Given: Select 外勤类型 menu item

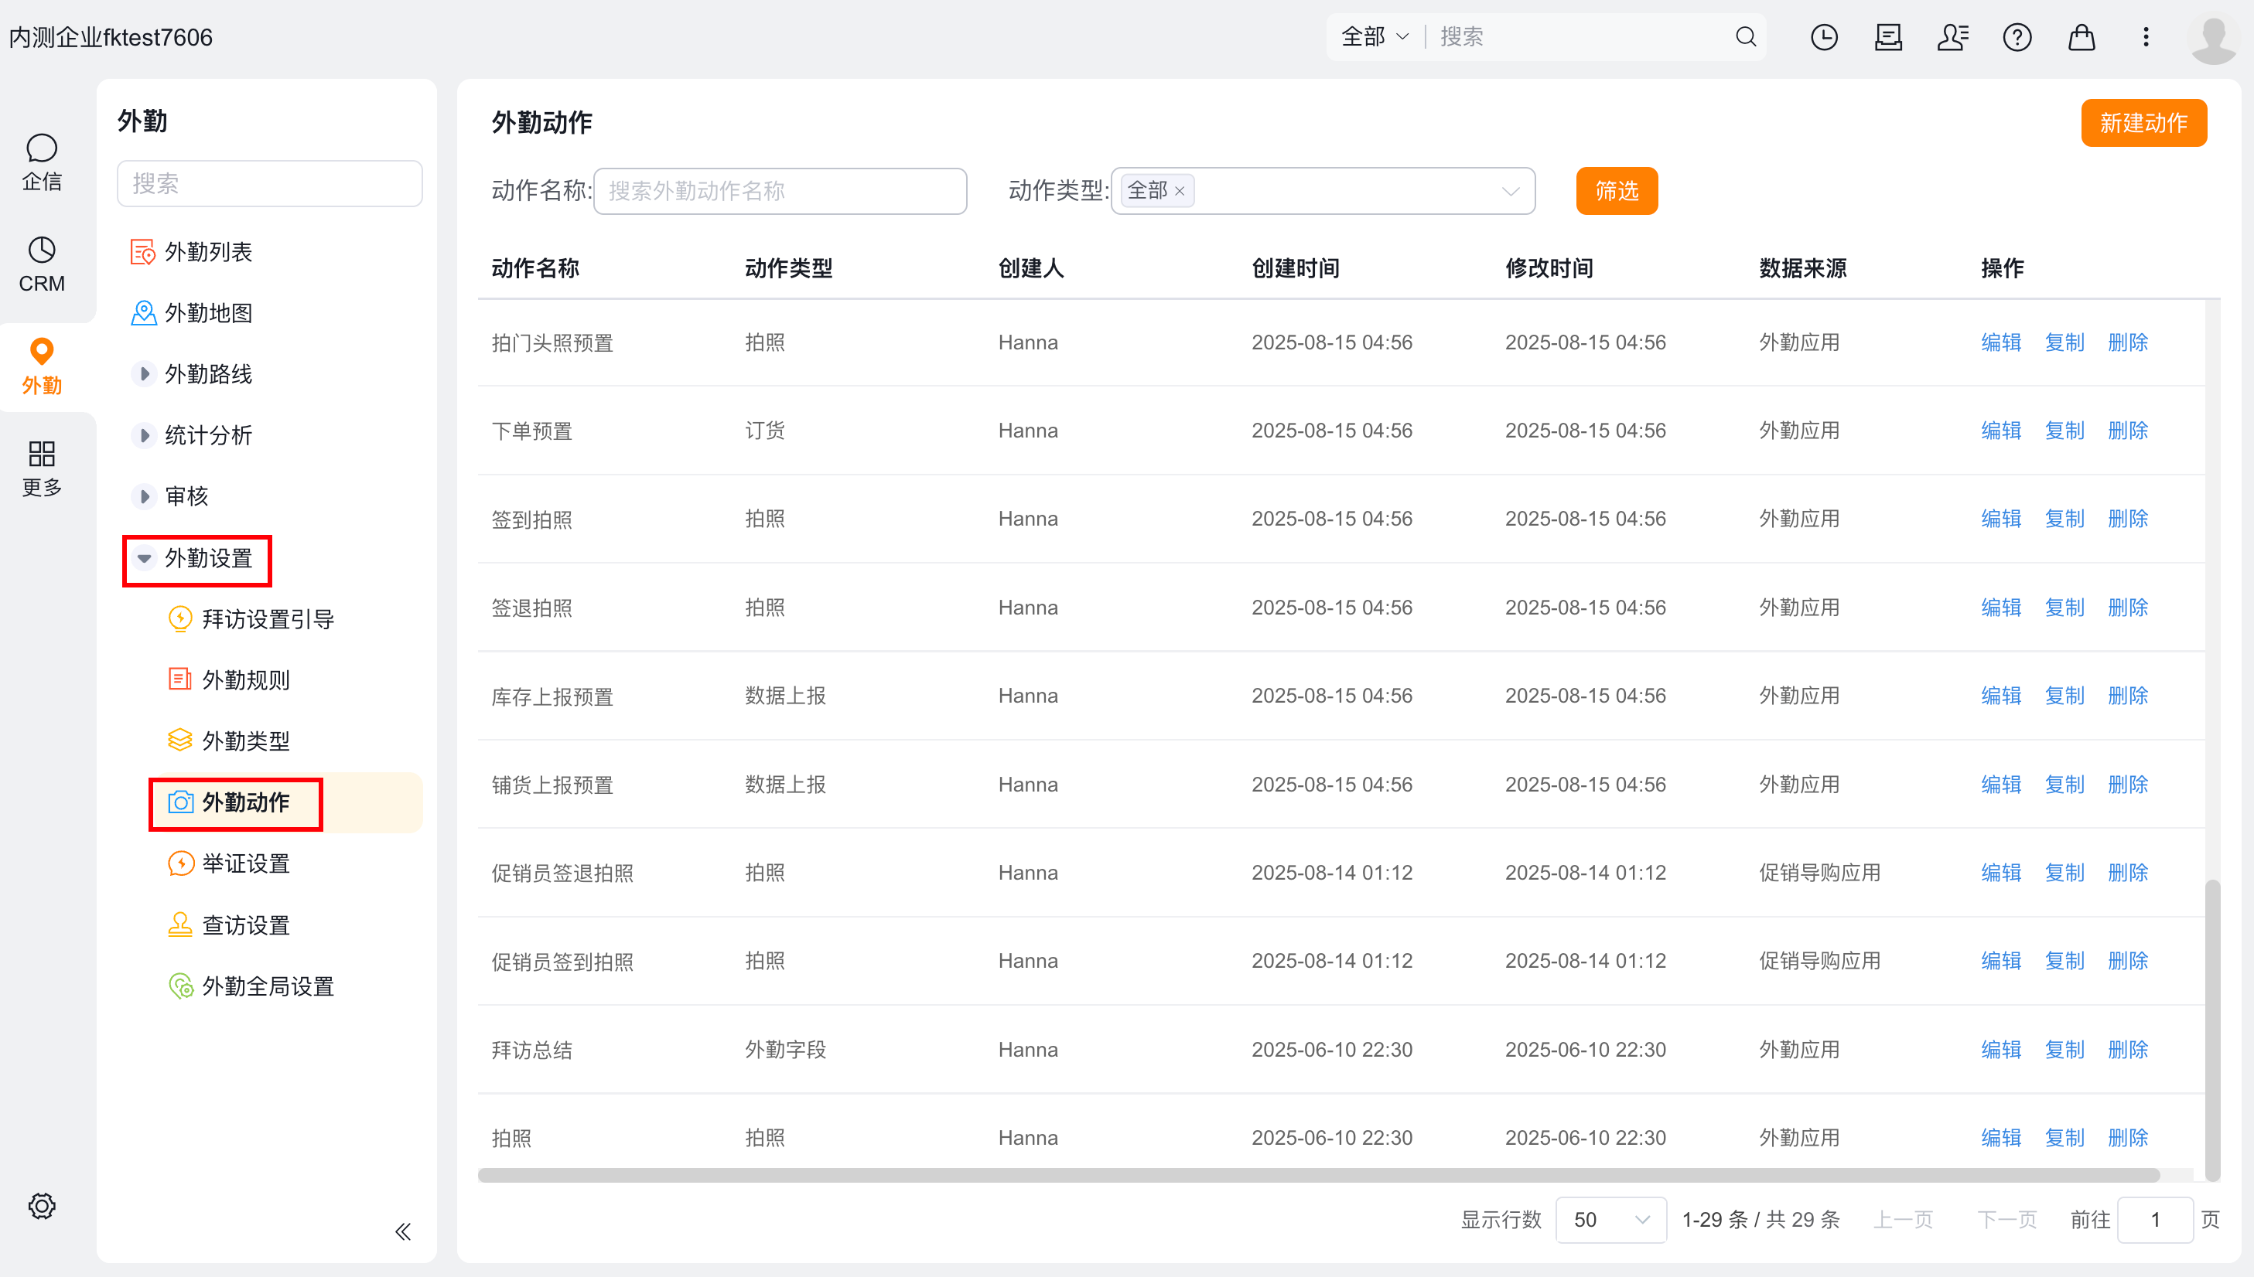Looking at the screenshot, I should (x=229, y=741).
